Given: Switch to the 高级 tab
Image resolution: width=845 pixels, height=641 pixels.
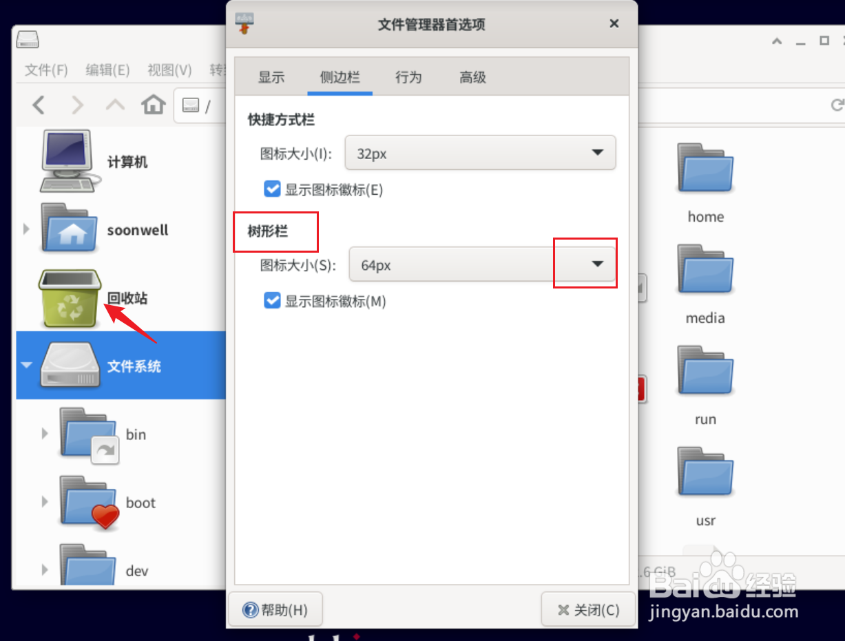Looking at the screenshot, I should click(472, 77).
